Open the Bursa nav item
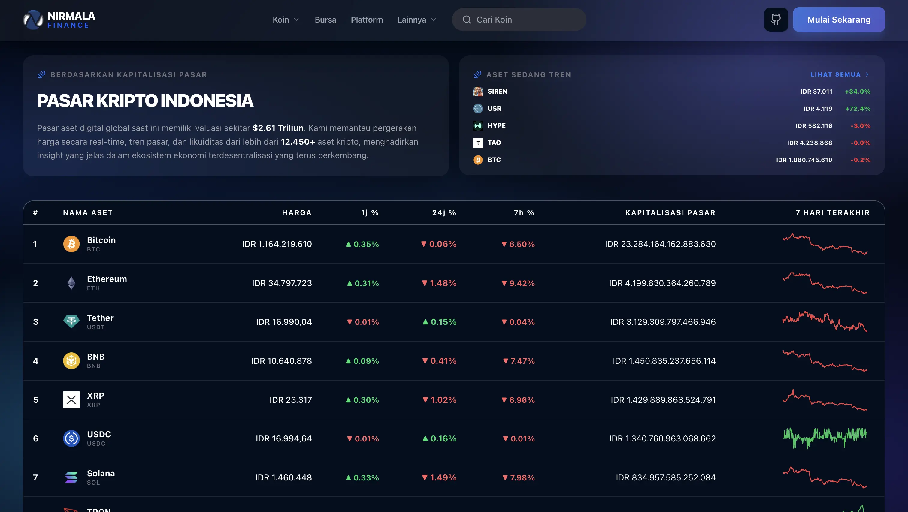 pyautogui.click(x=325, y=20)
